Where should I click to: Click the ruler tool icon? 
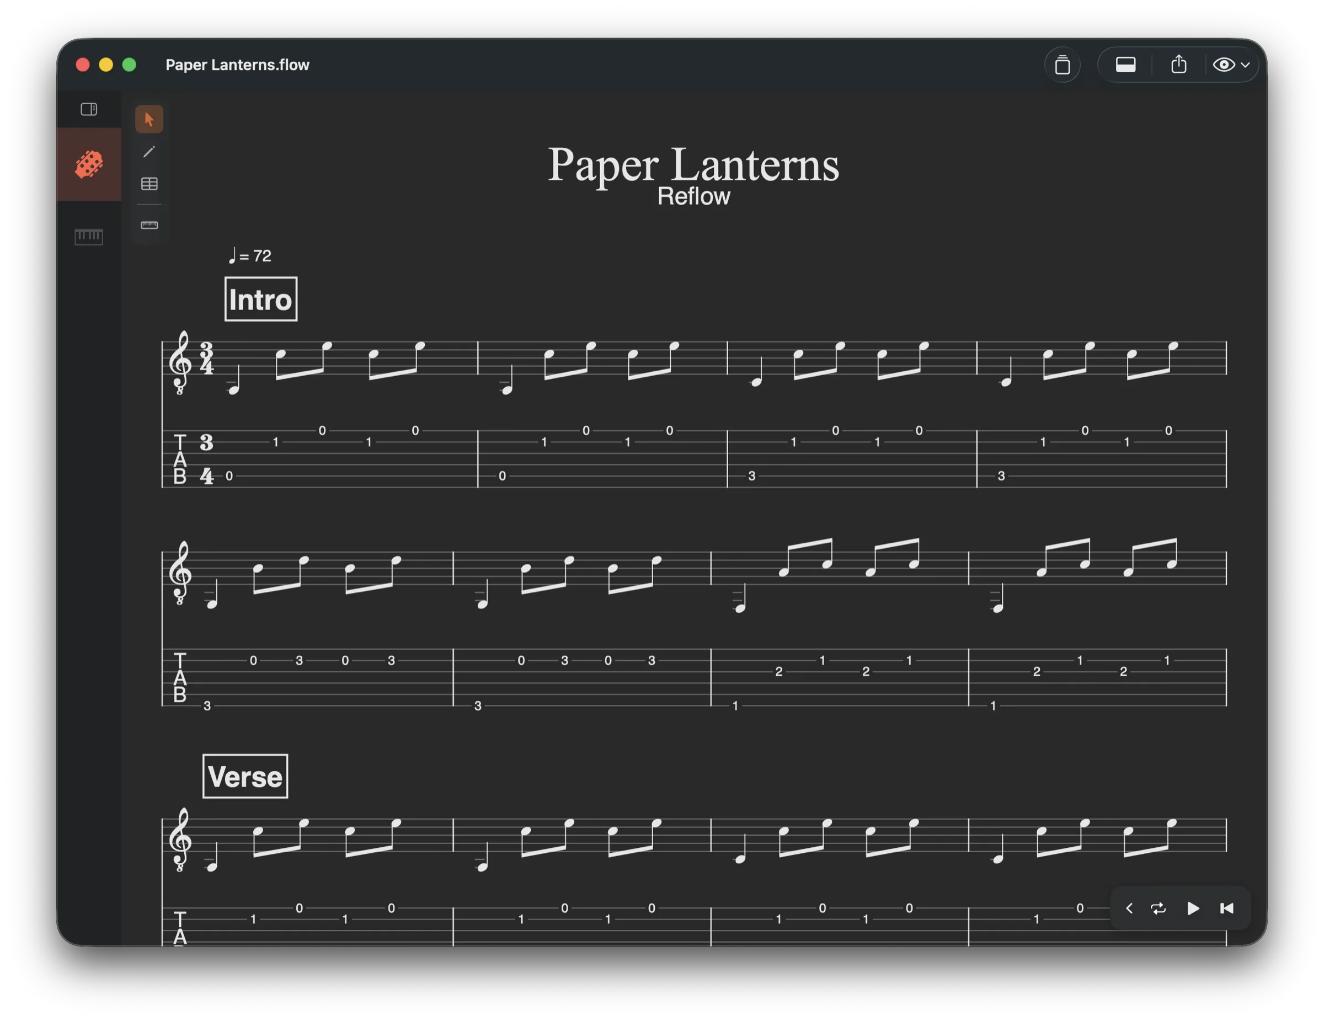[x=149, y=225]
